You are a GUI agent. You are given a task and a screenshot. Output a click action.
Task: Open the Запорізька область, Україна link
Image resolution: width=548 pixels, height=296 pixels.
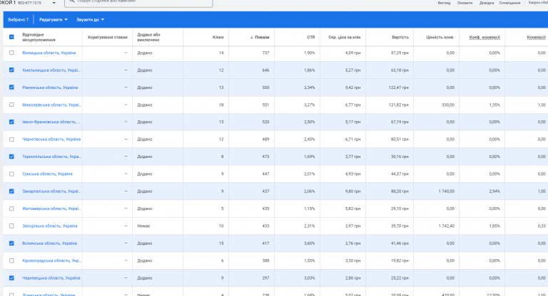(x=50, y=226)
